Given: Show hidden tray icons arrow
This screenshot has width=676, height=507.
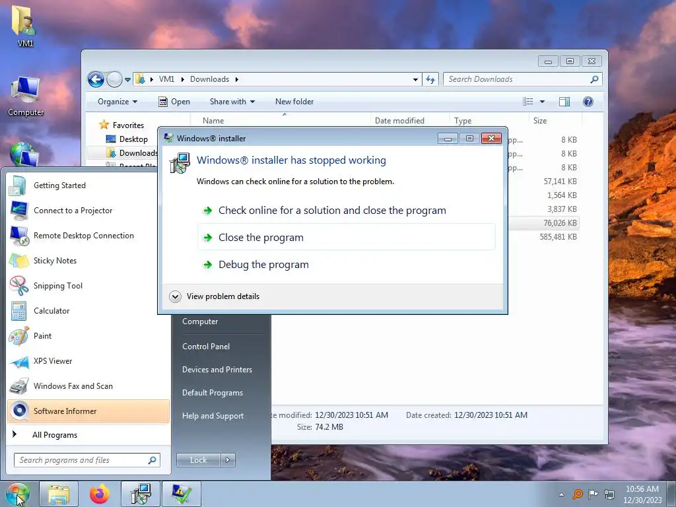Looking at the screenshot, I should (561, 494).
